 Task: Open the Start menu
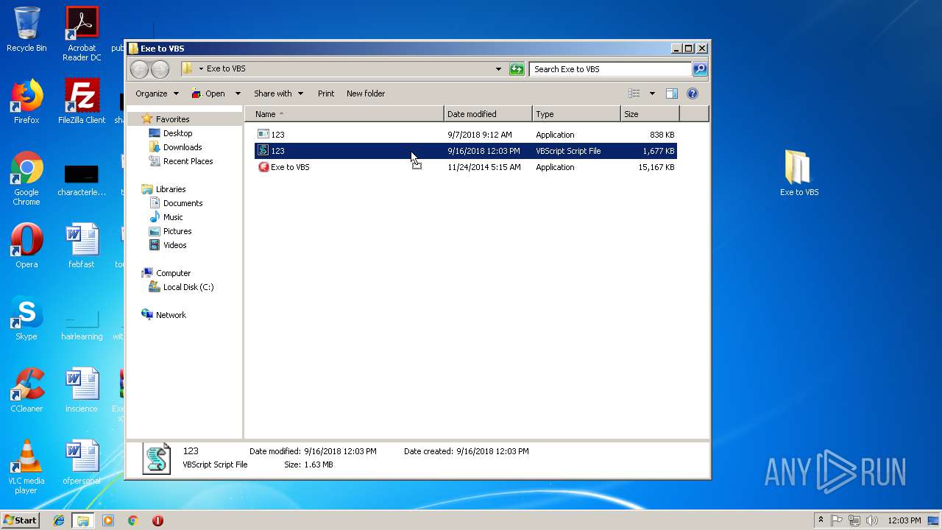tap(21, 520)
